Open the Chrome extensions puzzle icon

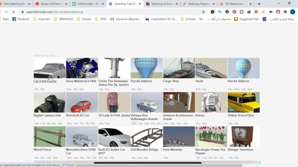coord(285,12)
